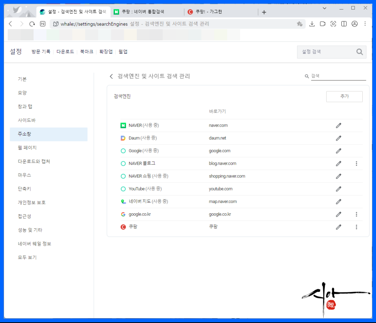Viewport: 376px width, 323px height.
Task: Click the map.naver.com shortcut text
Action: tap(223, 202)
